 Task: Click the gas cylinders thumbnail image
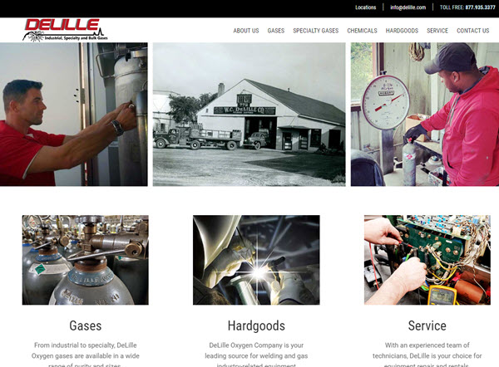tap(86, 260)
